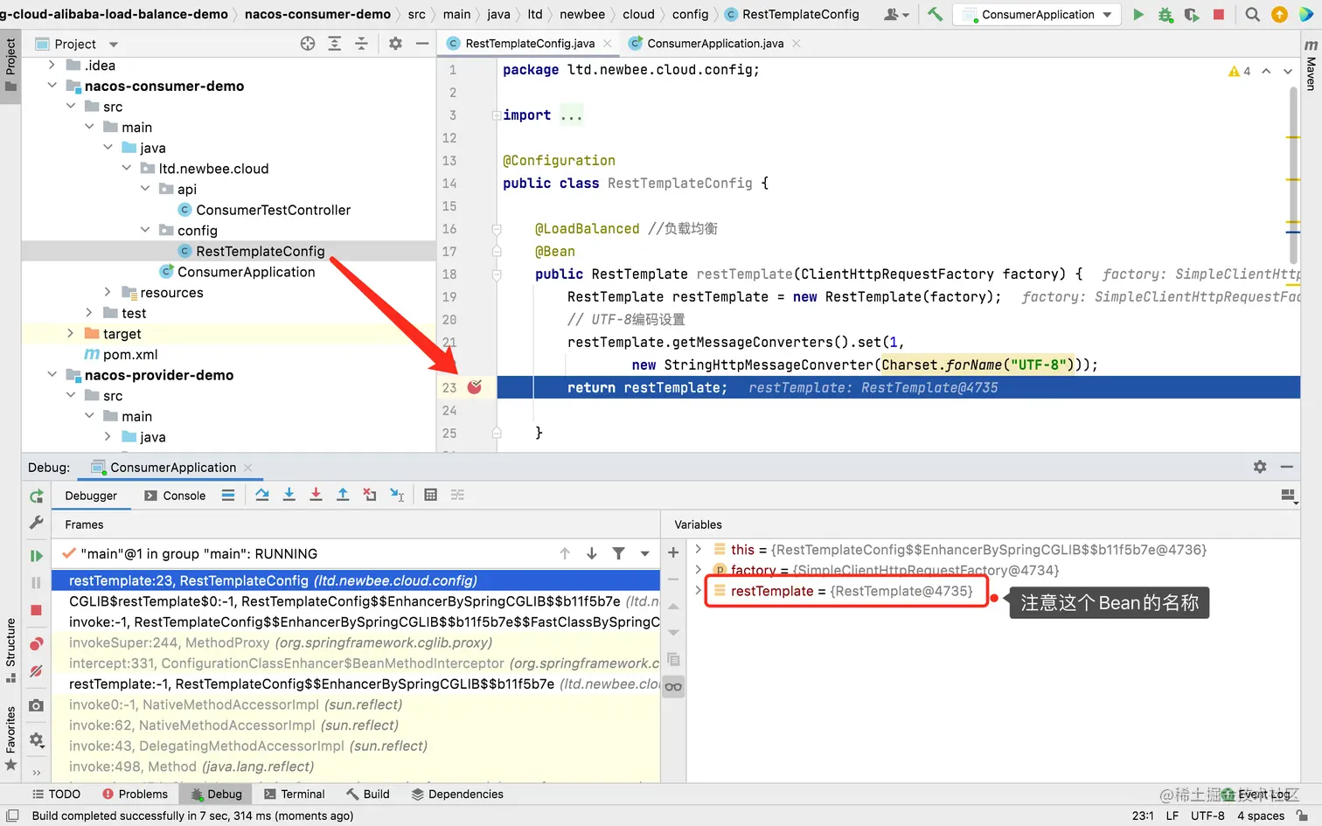
Task: Select pom.xml in the project tree
Action: [130, 354]
